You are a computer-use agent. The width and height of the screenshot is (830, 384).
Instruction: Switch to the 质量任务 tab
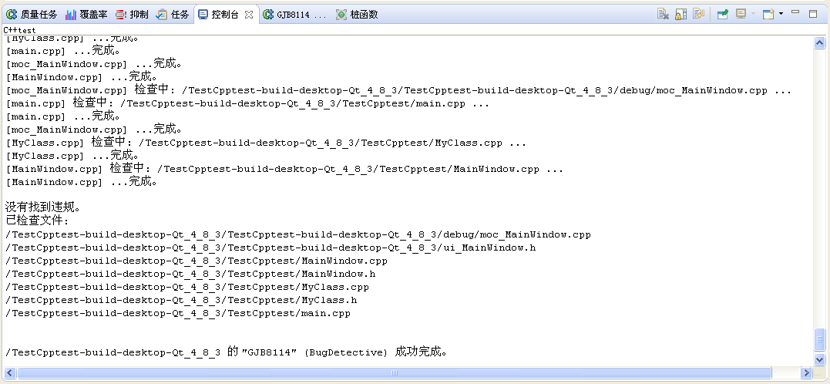point(32,15)
